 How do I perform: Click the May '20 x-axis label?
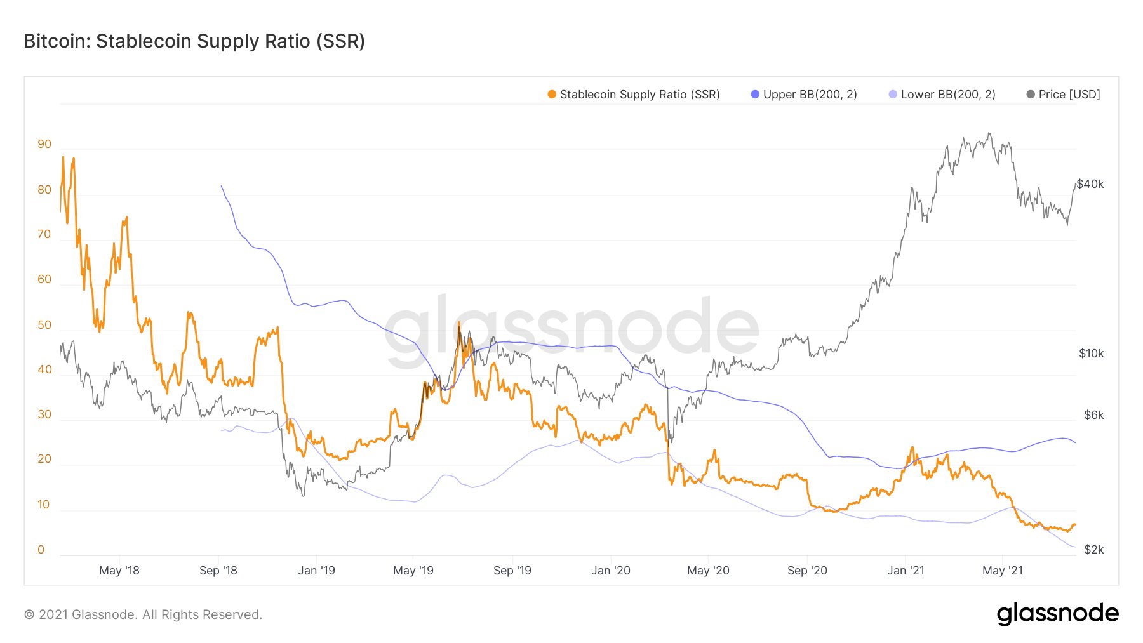click(x=708, y=571)
